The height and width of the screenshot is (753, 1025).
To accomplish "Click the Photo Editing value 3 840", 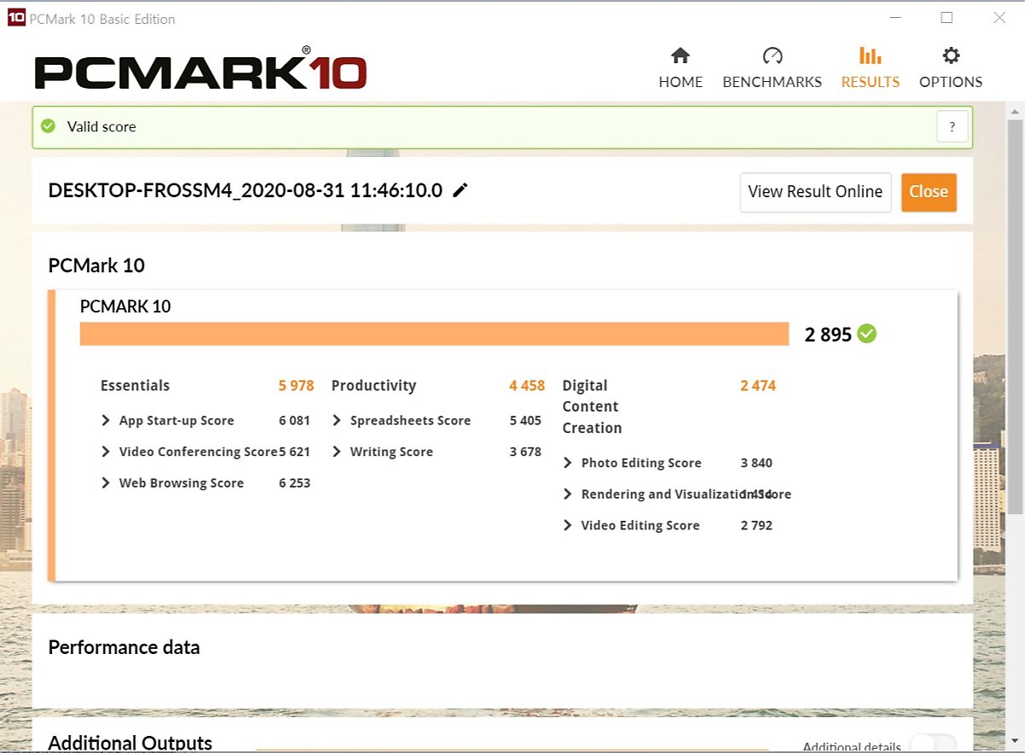I will coord(757,463).
